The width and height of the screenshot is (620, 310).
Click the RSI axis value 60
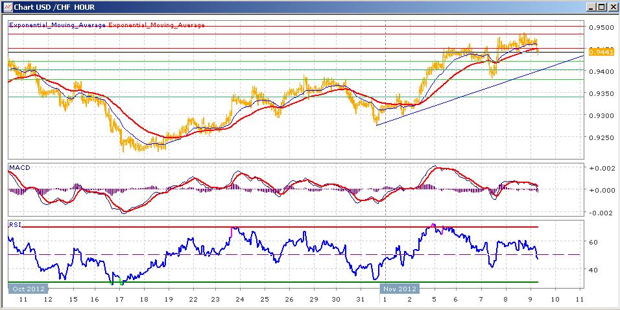593,242
